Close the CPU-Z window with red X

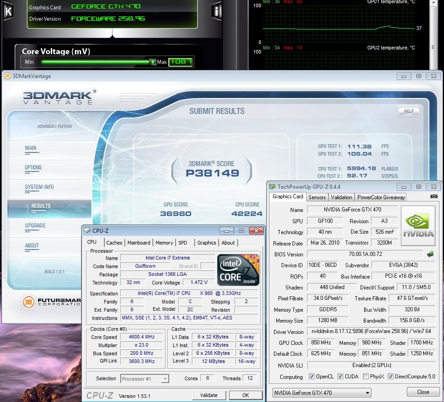[256, 231]
